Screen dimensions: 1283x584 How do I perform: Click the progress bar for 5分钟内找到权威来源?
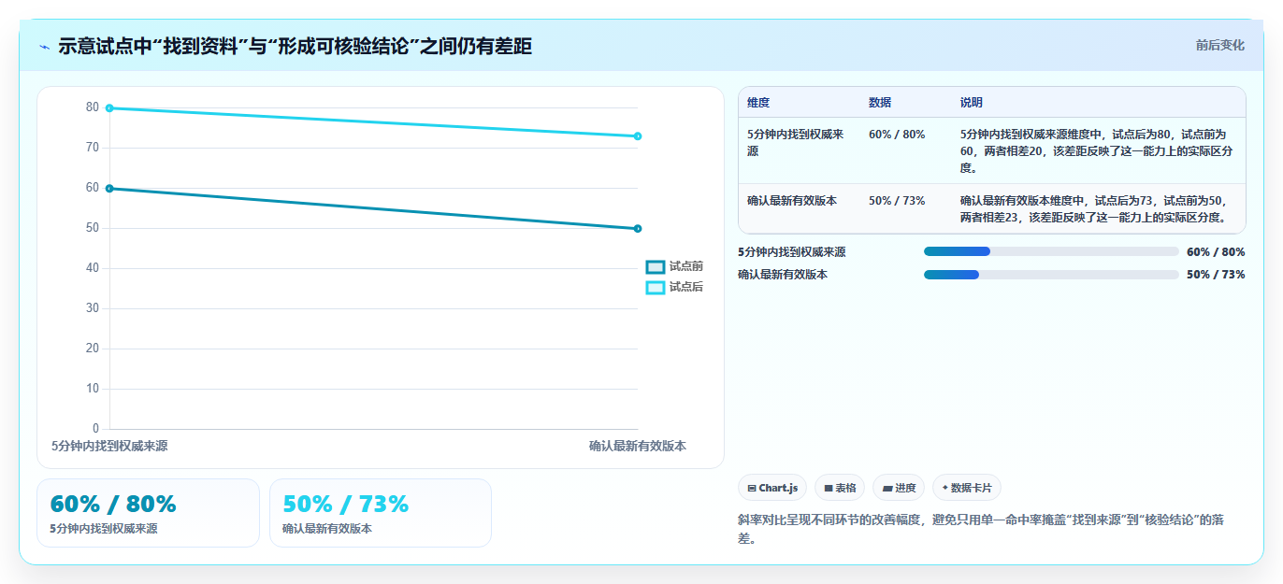tap(1051, 251)
